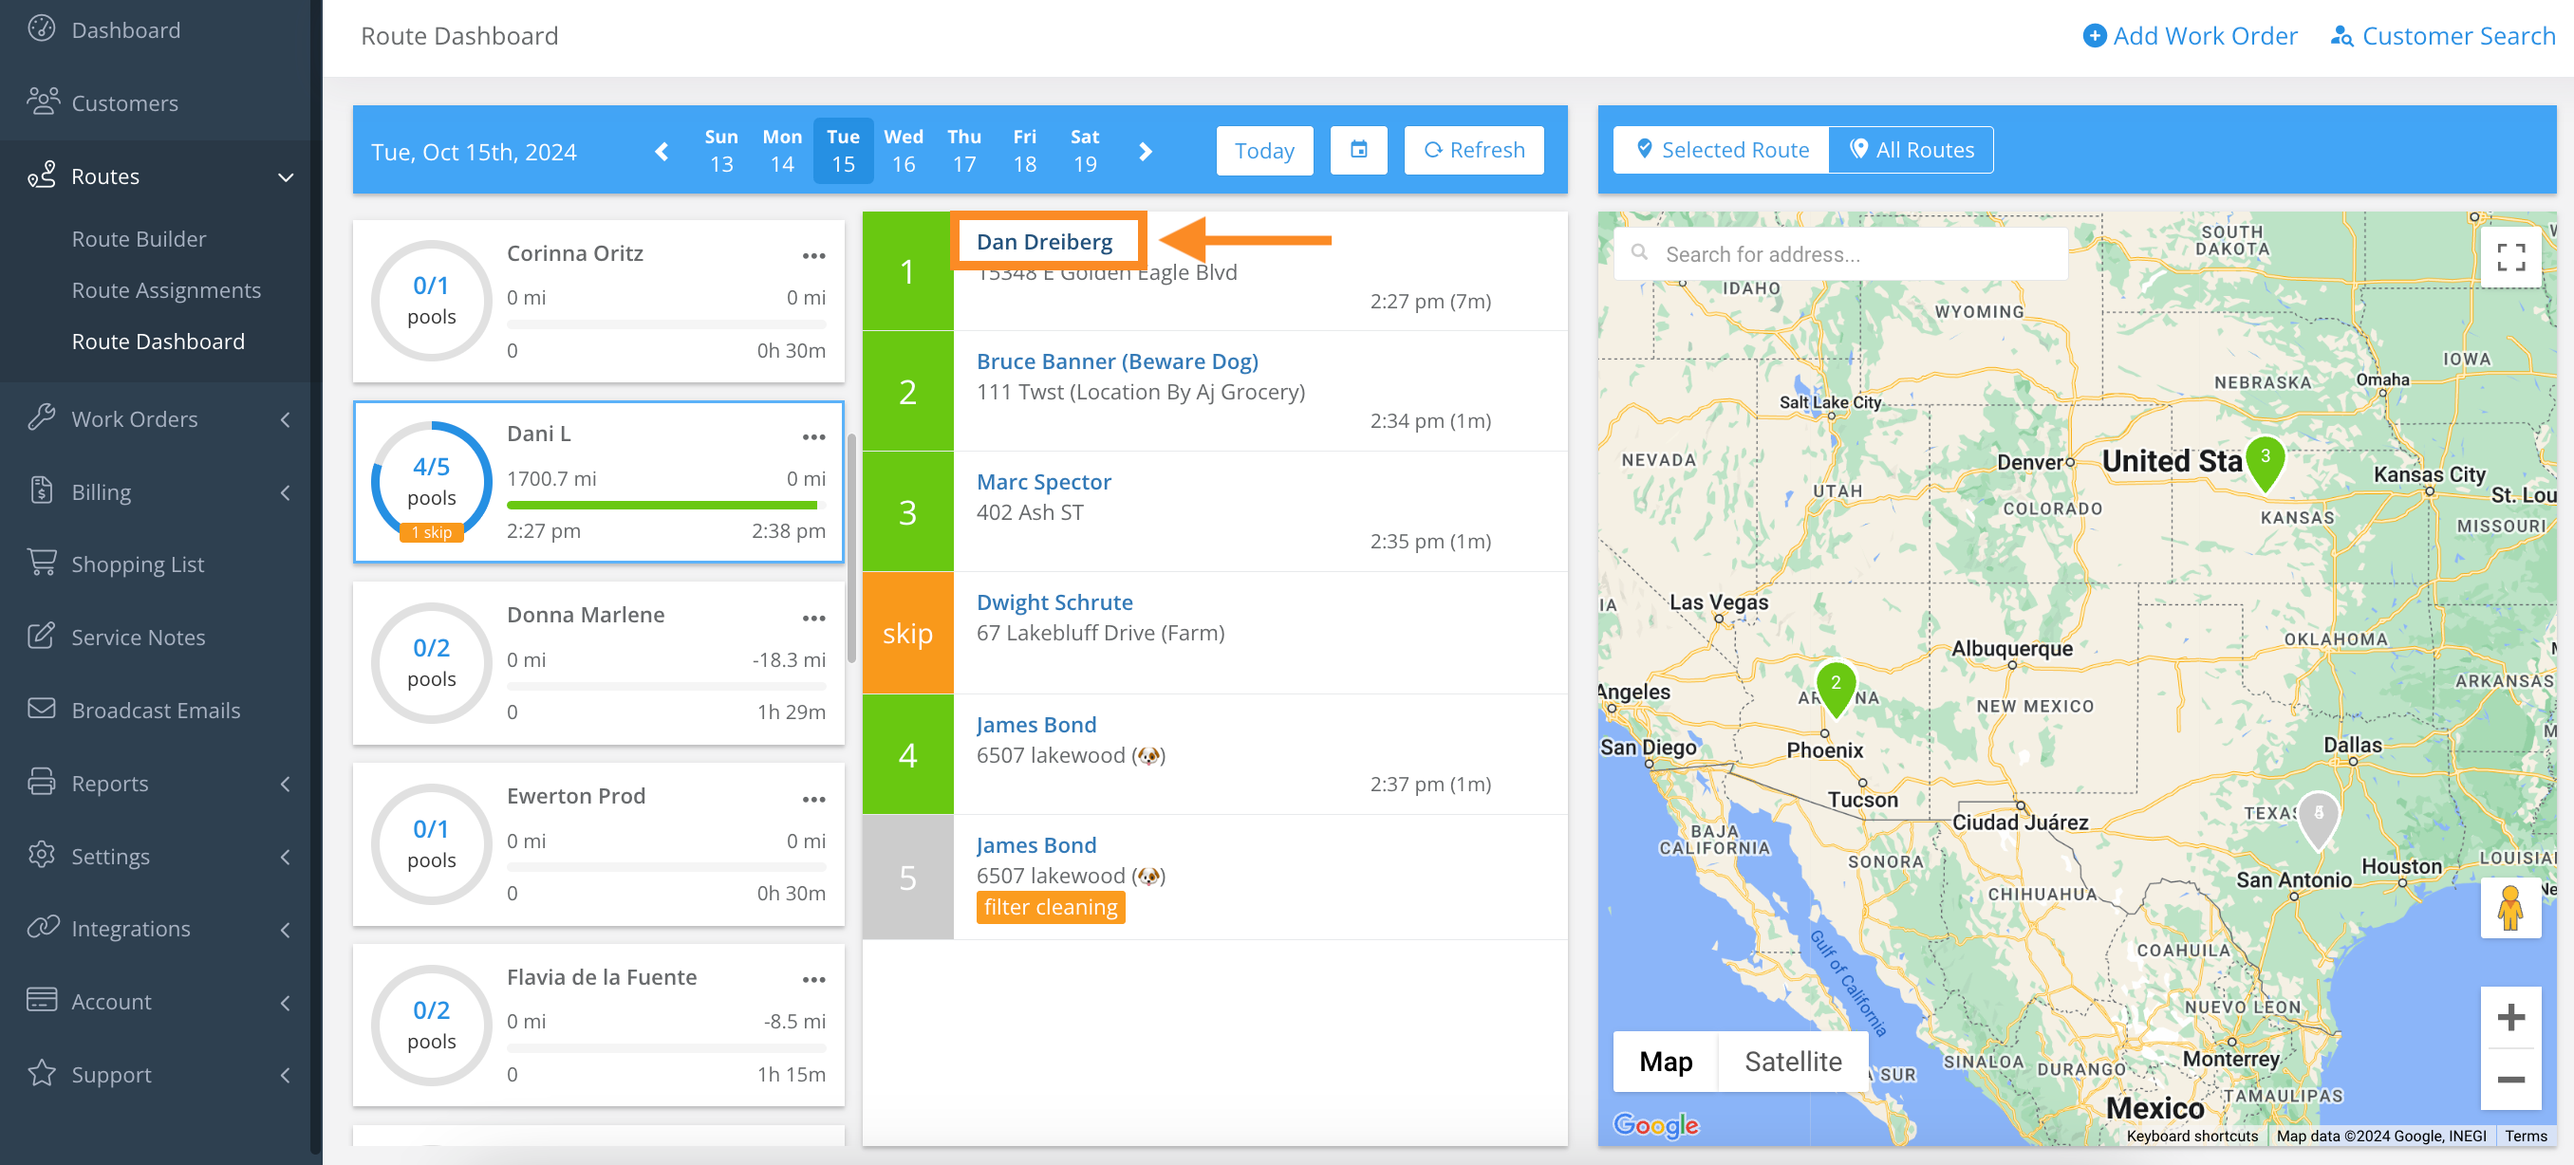
Task: Click the Settings gear icon
Action: click(x=42, y=856)
